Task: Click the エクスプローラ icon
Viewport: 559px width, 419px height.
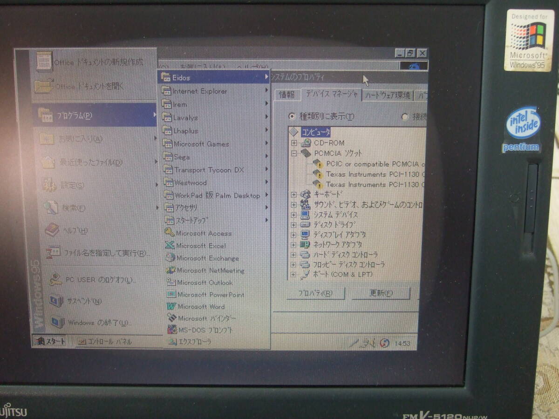Action: coord(172,342)
